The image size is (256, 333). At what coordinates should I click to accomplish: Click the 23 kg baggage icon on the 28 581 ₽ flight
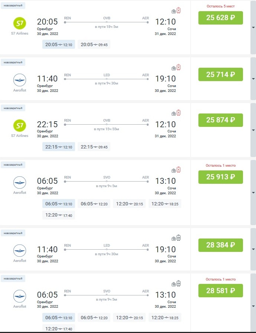pyautogui.click(x=179, y=284)
